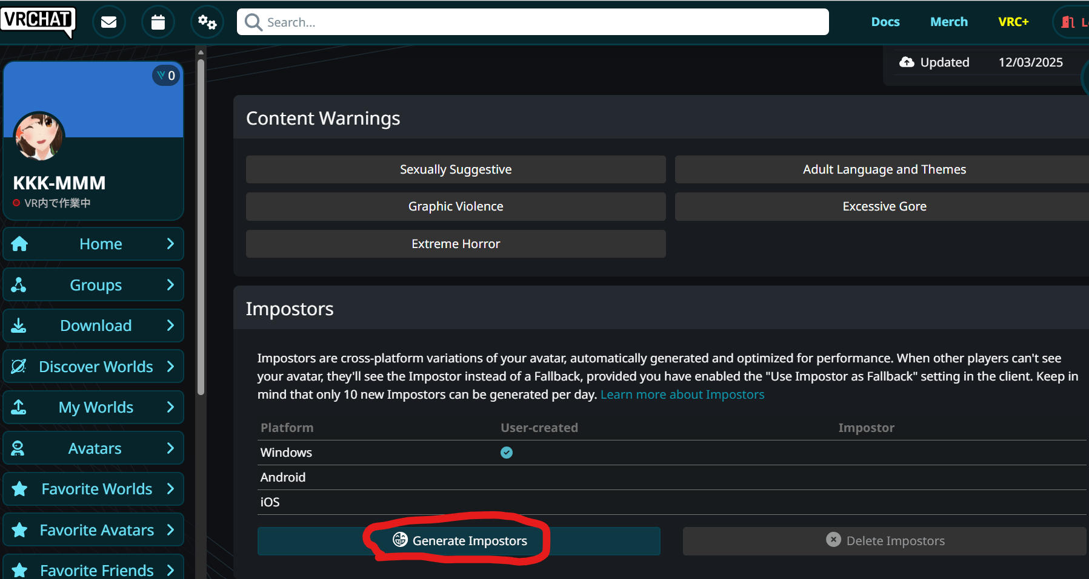Image resolution: width=1089 pixels, height=579 pixels.
Task: Click the Discover Worlds icon
Action: [19, 367]
